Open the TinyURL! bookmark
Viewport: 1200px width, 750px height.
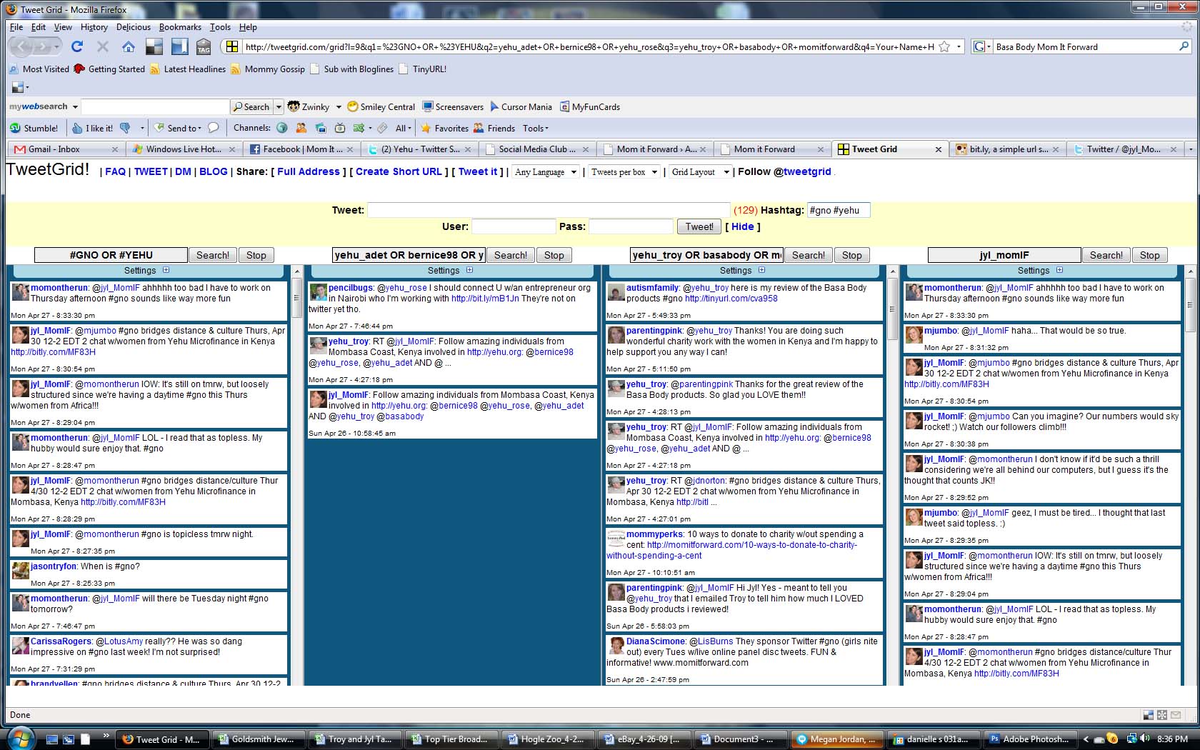pyautogui.click(x=423, y=69)
